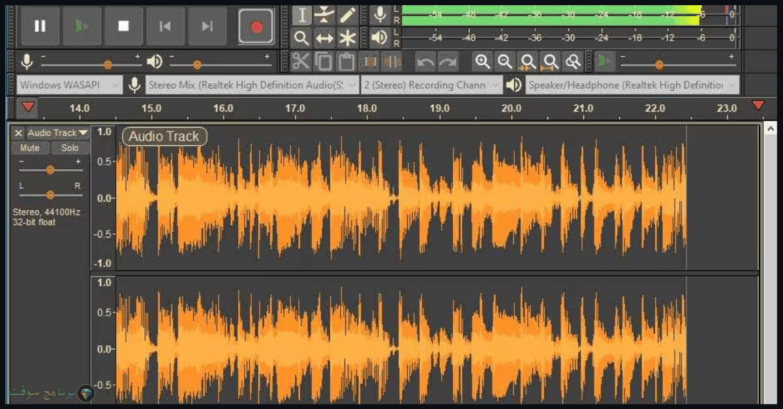Viewport: 783px width, 409px height.
Task: Close the Audio Track with X
Action: tap(18, 133)
